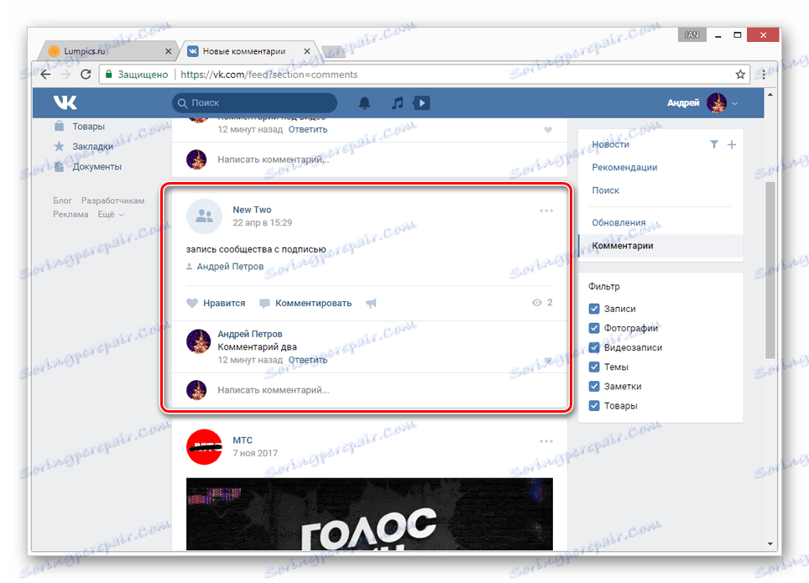Open VK video player icon in header

(x=420, y=102)
